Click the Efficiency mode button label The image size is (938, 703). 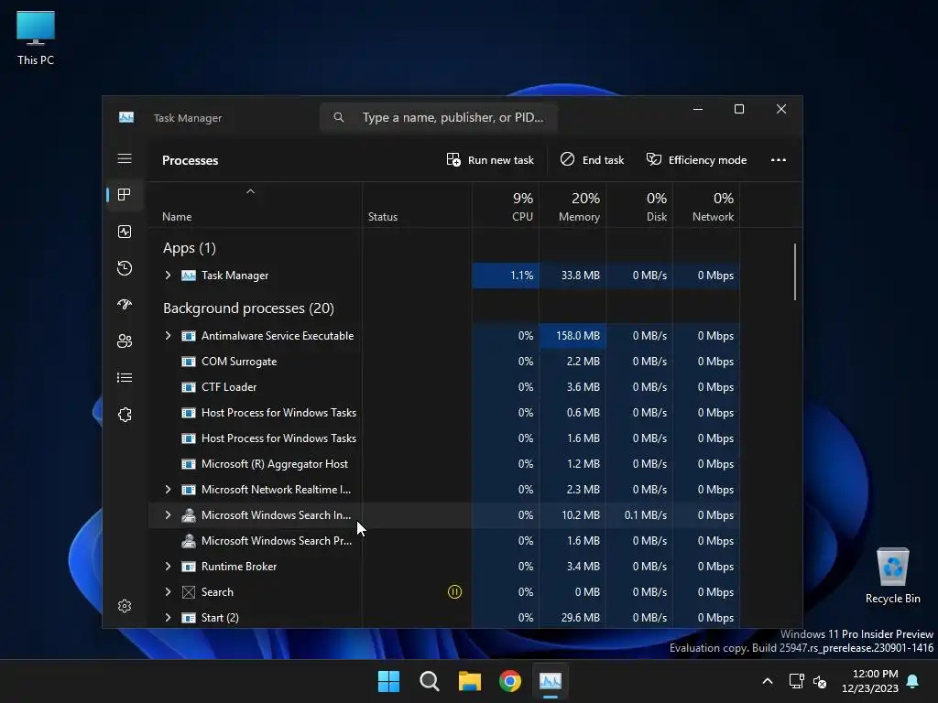pos(708,159)
